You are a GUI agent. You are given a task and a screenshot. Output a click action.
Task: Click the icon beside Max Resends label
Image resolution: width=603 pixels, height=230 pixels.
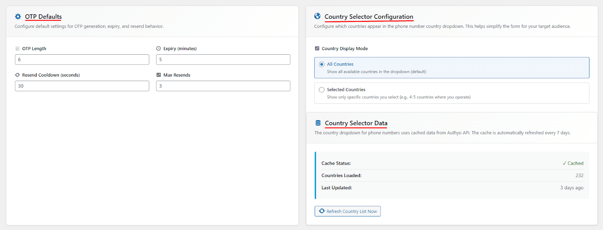pos(159,75)
